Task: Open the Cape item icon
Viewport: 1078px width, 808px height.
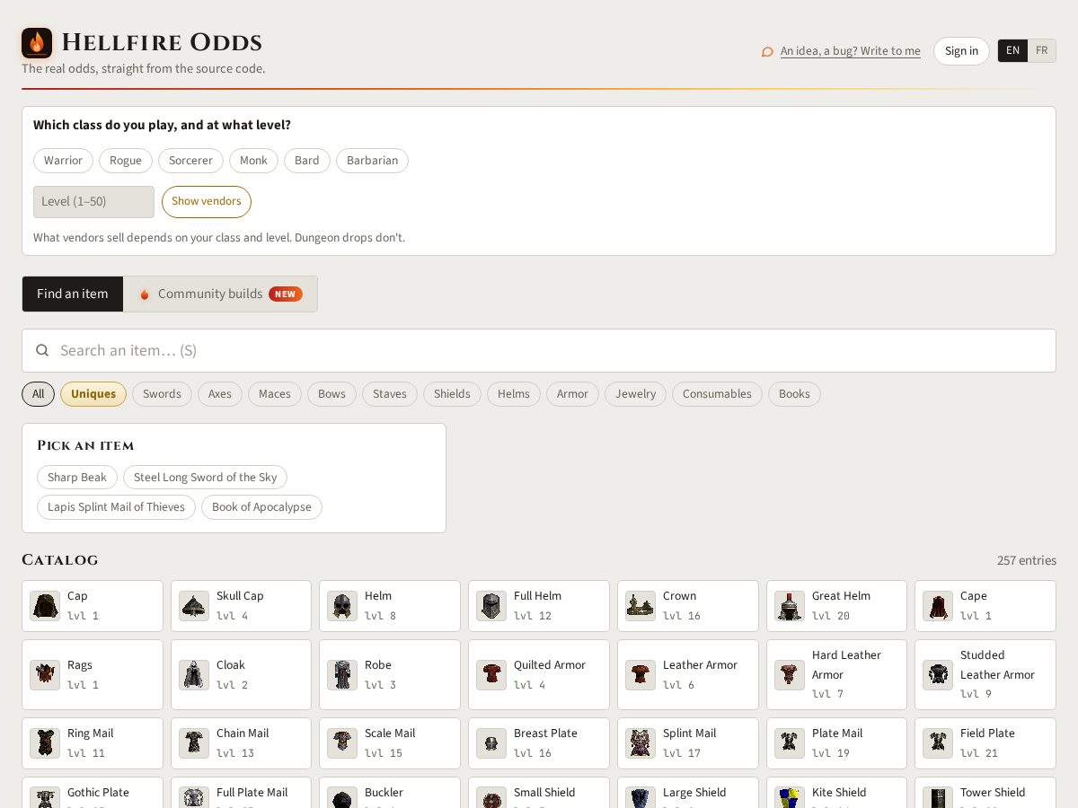Action: click(x=938, y=606)
